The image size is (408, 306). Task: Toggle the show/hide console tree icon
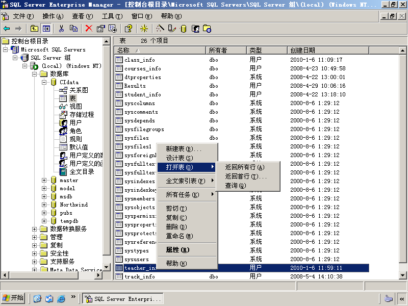[x=46, y=29]
